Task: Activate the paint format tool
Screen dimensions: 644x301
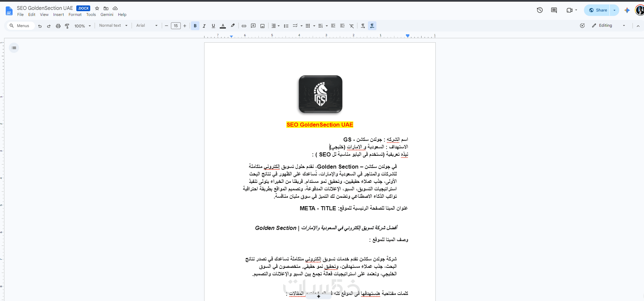Action: point(67,26)
